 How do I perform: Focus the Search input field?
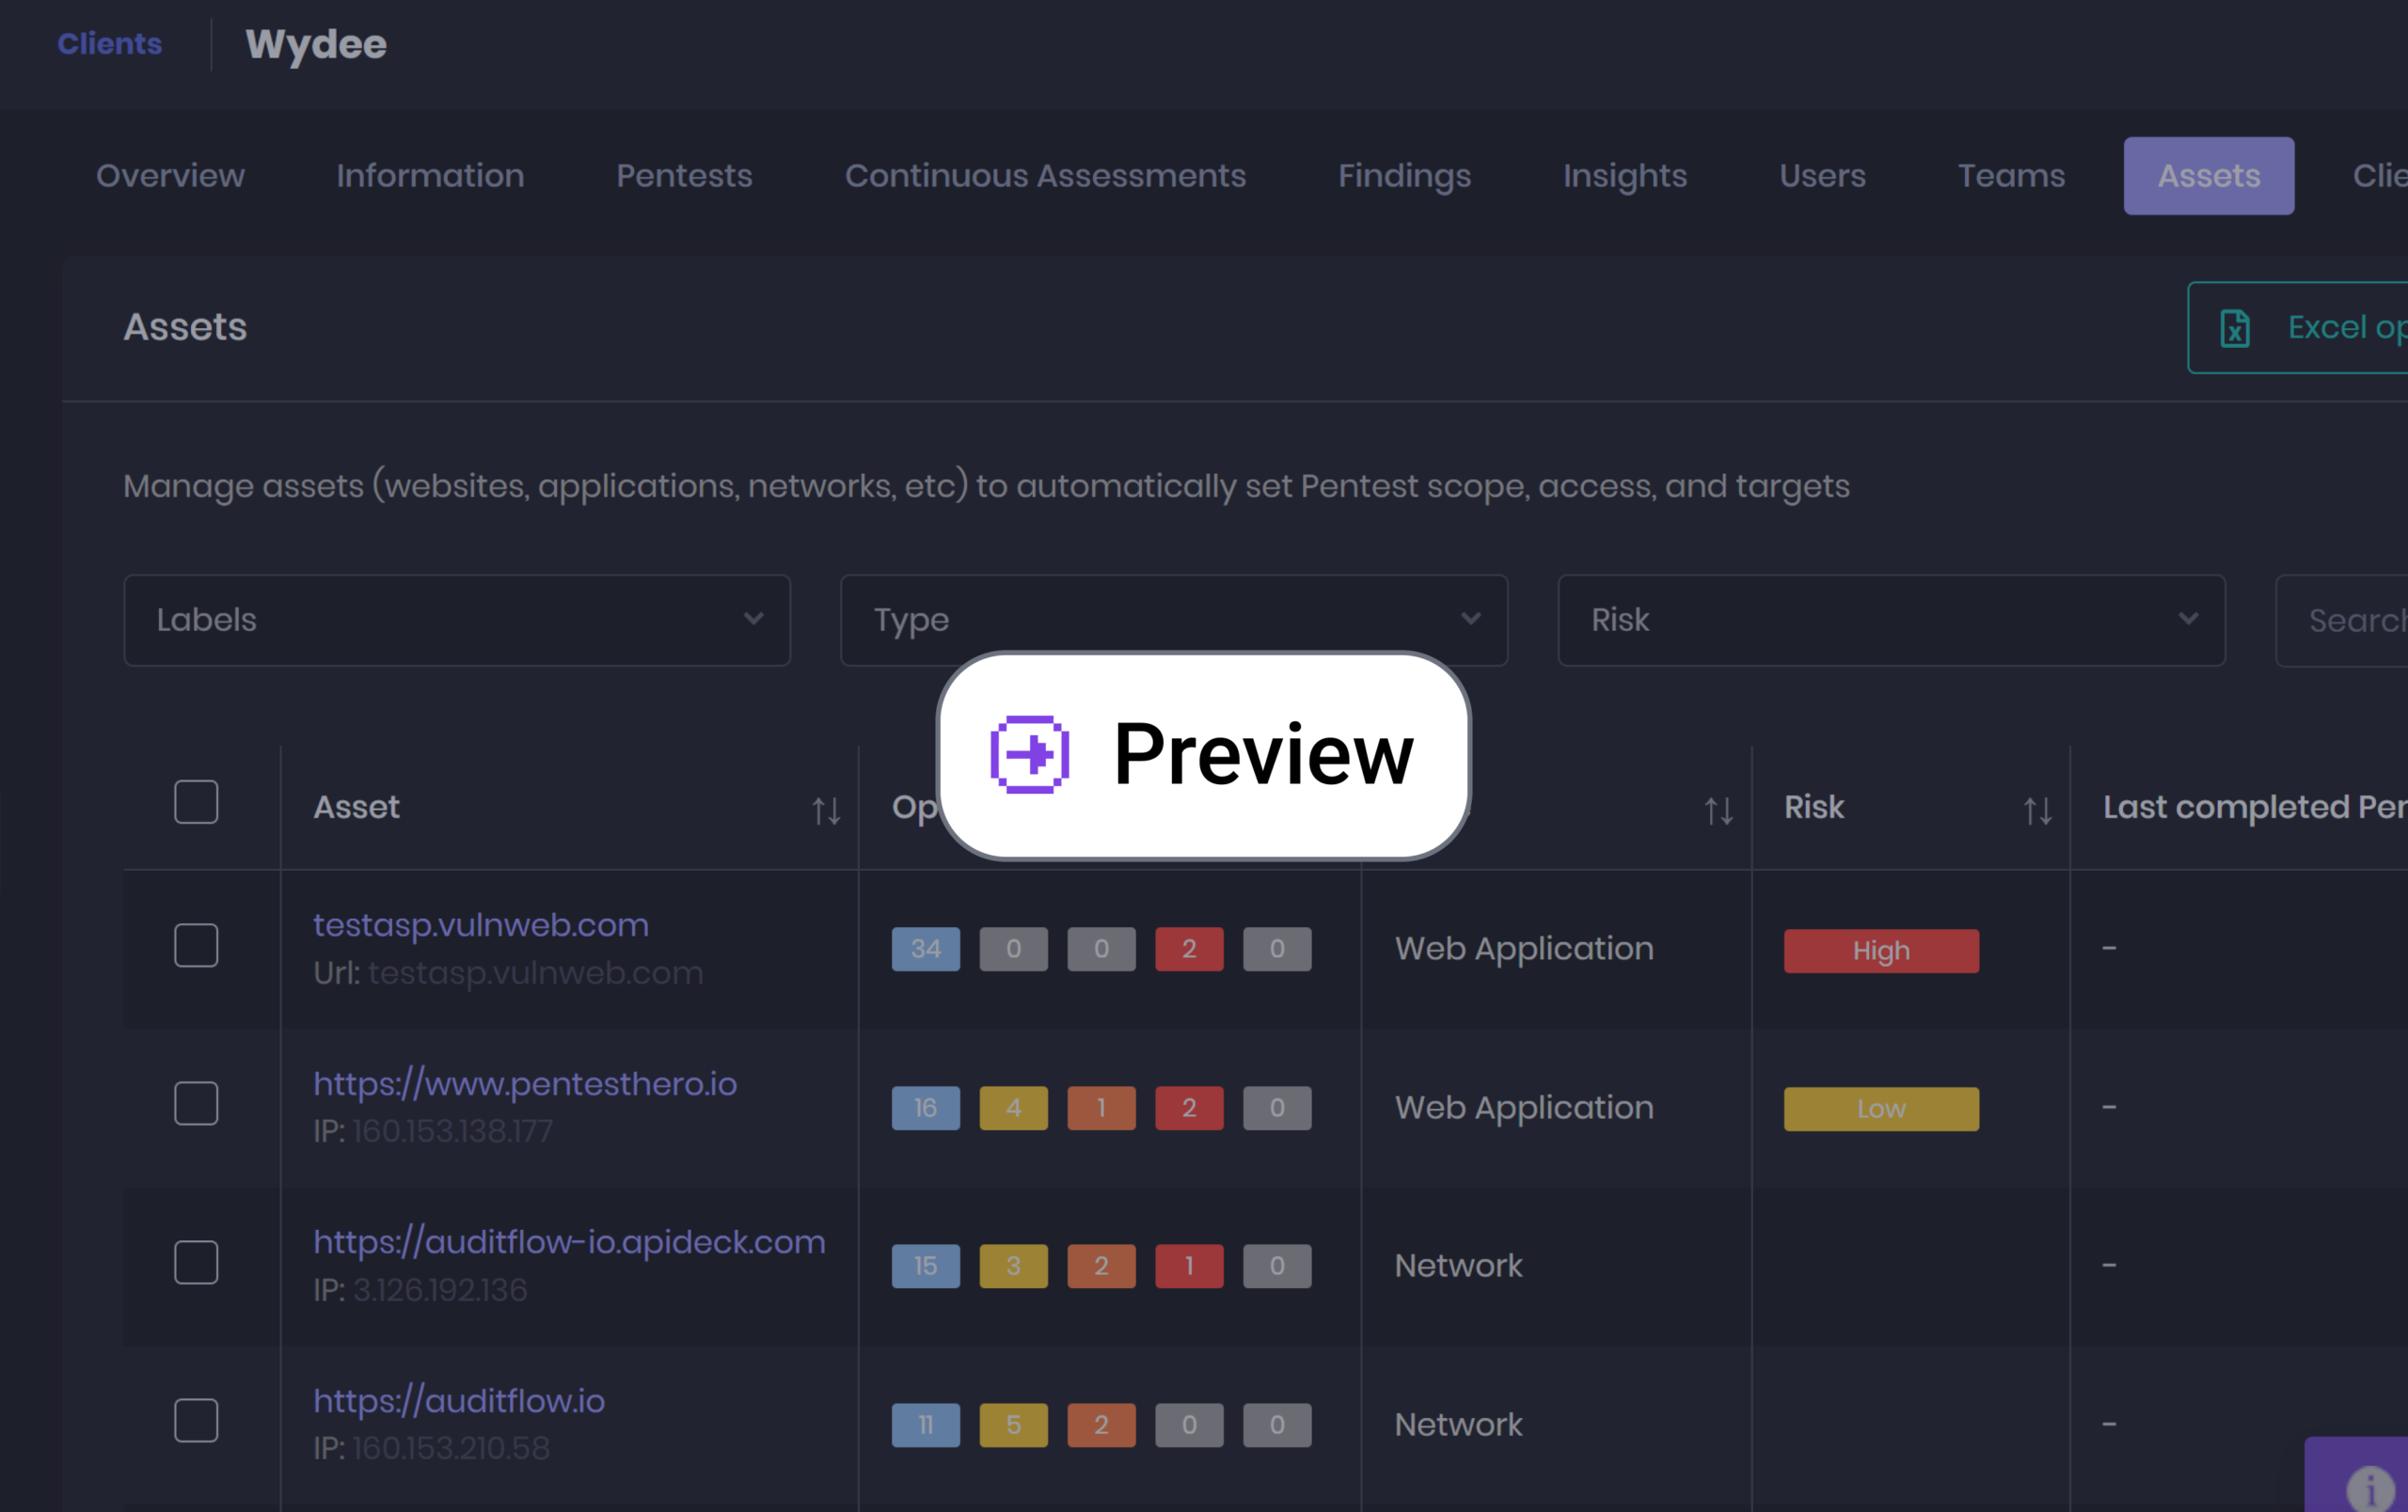pyautogui.click(x=2341, y=620)
